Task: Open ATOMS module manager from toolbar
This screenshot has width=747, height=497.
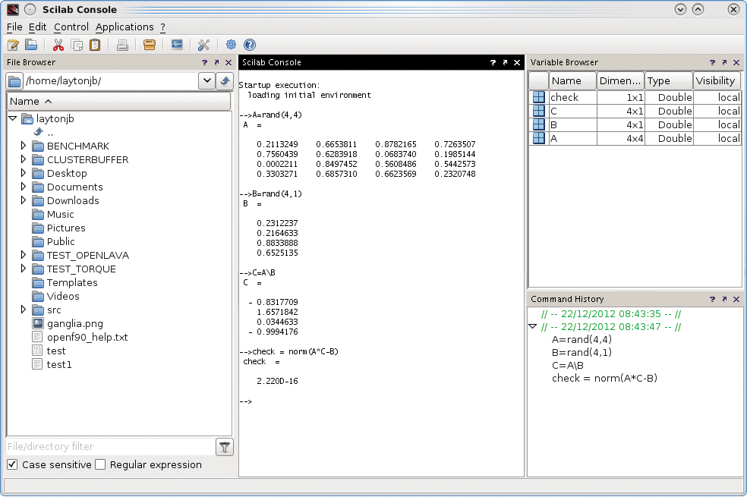Action: tap(149, 45)
